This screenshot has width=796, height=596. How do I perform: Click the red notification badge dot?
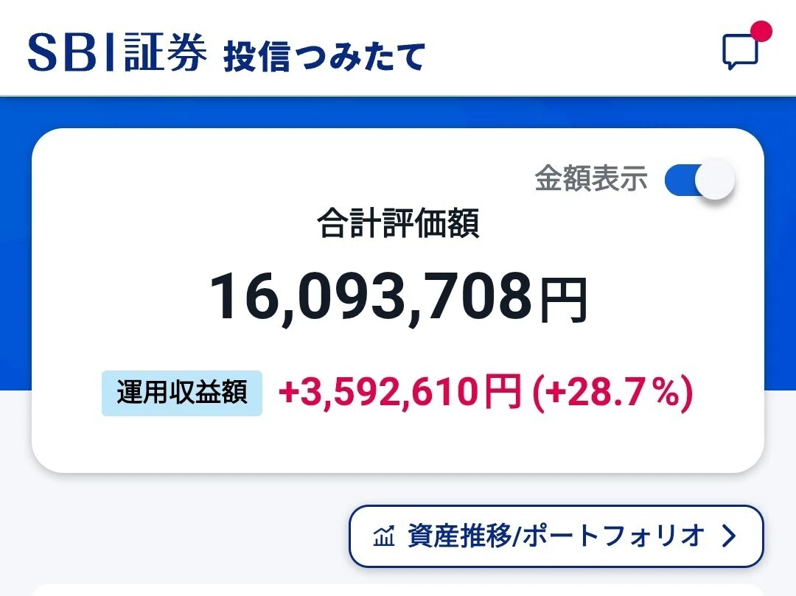point(761,31)
